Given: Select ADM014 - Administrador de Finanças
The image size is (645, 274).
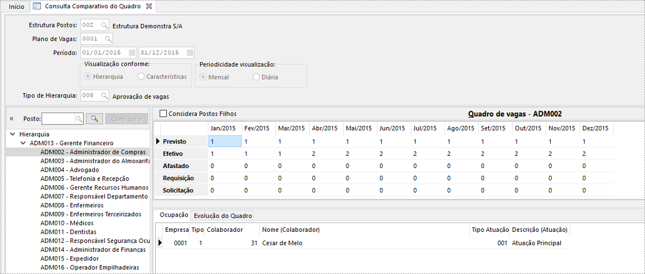Looking at the screenshot, I should pyautogui.click(x=93, y=250).
